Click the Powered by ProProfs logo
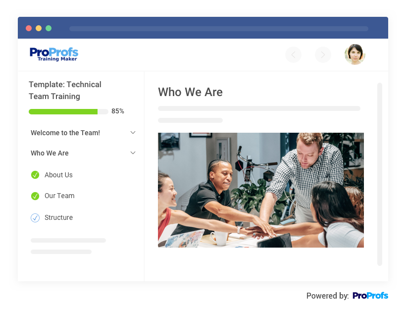This screenshot has height=310, width=406. [x=370, y=296]
